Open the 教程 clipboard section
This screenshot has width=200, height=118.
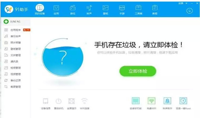coord(155,10)
